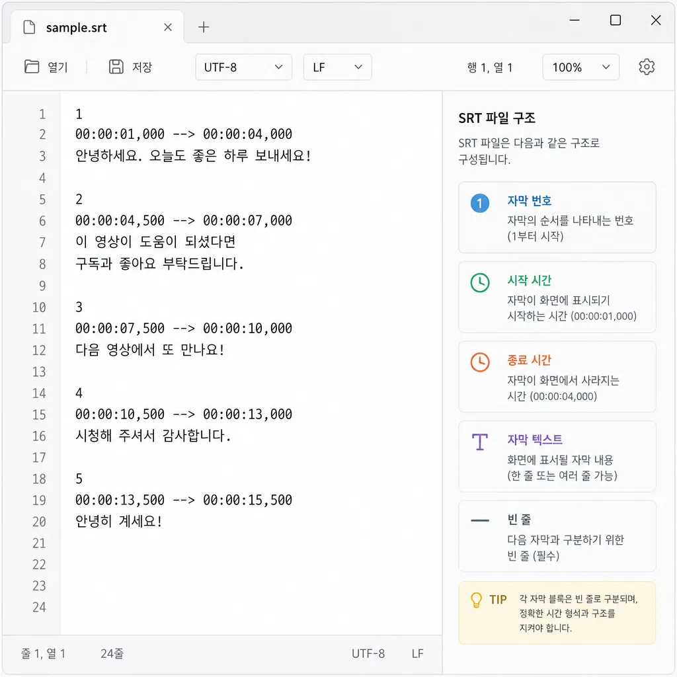Click the line 다음 영상에서 또 만나요!

point(150,349)
